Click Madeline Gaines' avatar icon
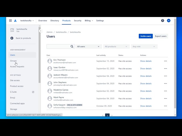 pyautogui.click(x=50, y=91)
